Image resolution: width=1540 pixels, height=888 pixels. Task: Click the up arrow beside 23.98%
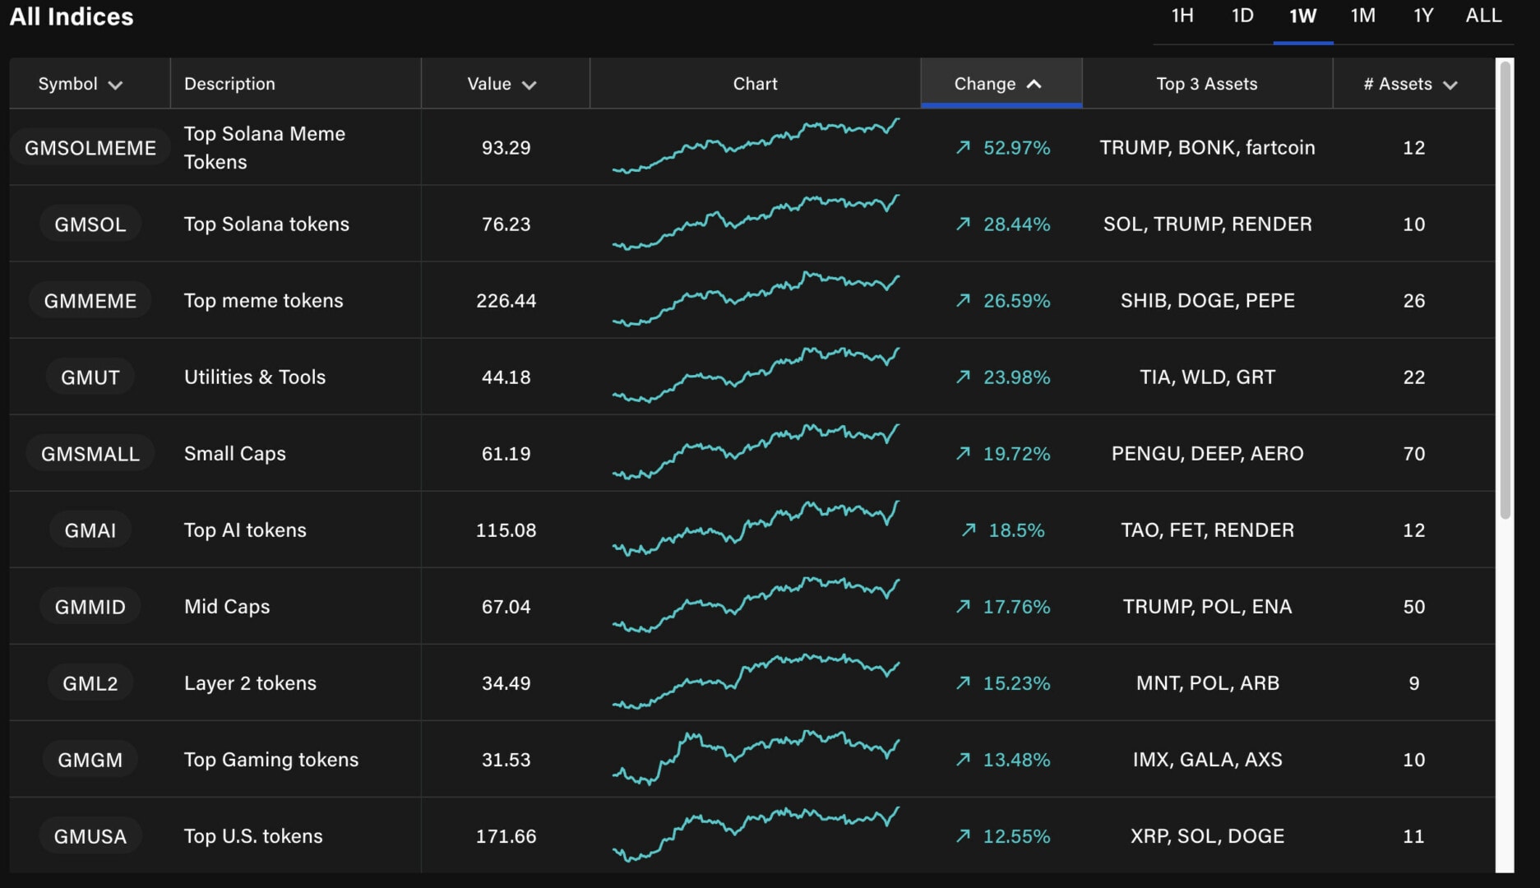(963, 377)
